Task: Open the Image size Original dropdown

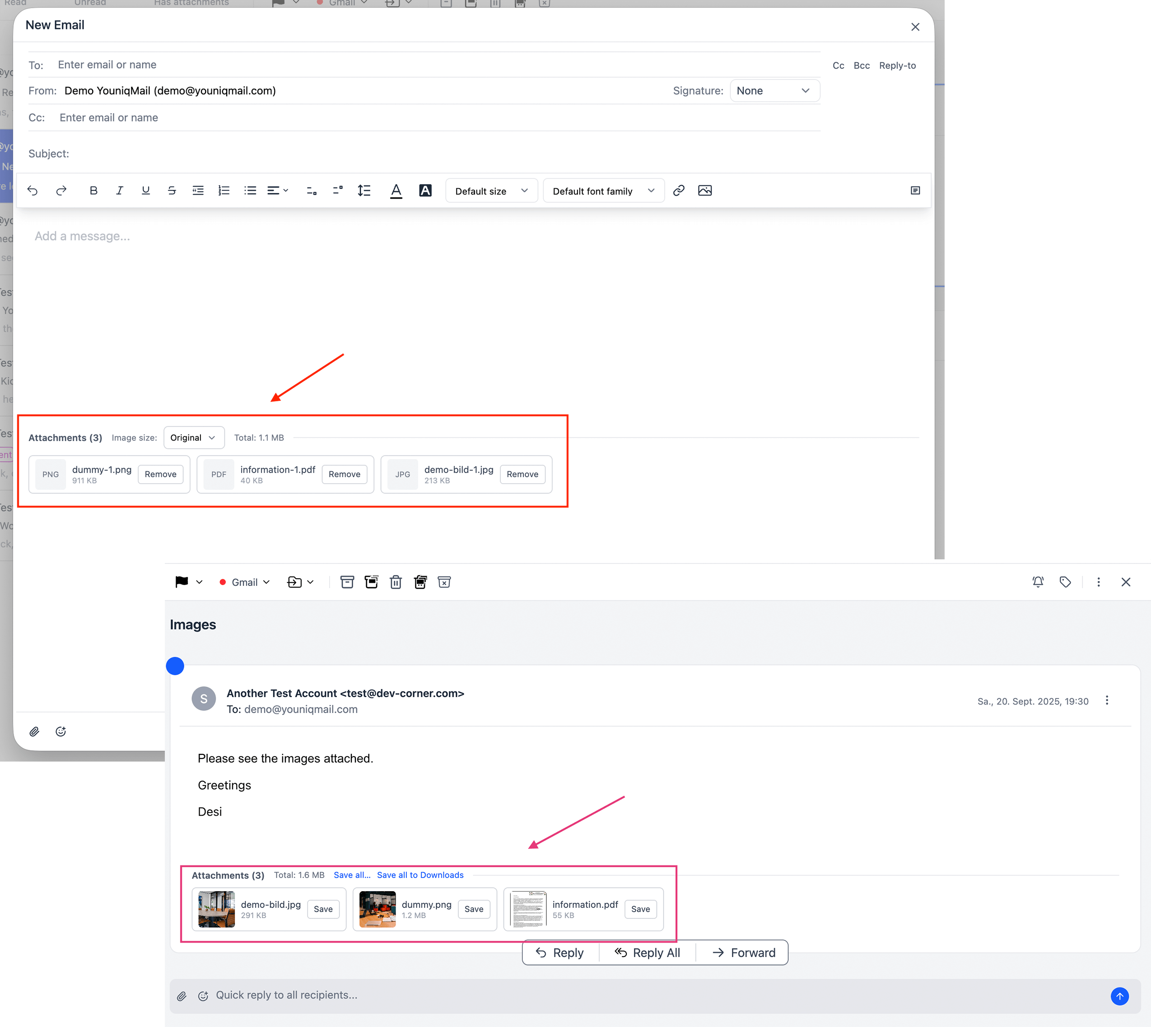Action: click(x=194, y=438)
